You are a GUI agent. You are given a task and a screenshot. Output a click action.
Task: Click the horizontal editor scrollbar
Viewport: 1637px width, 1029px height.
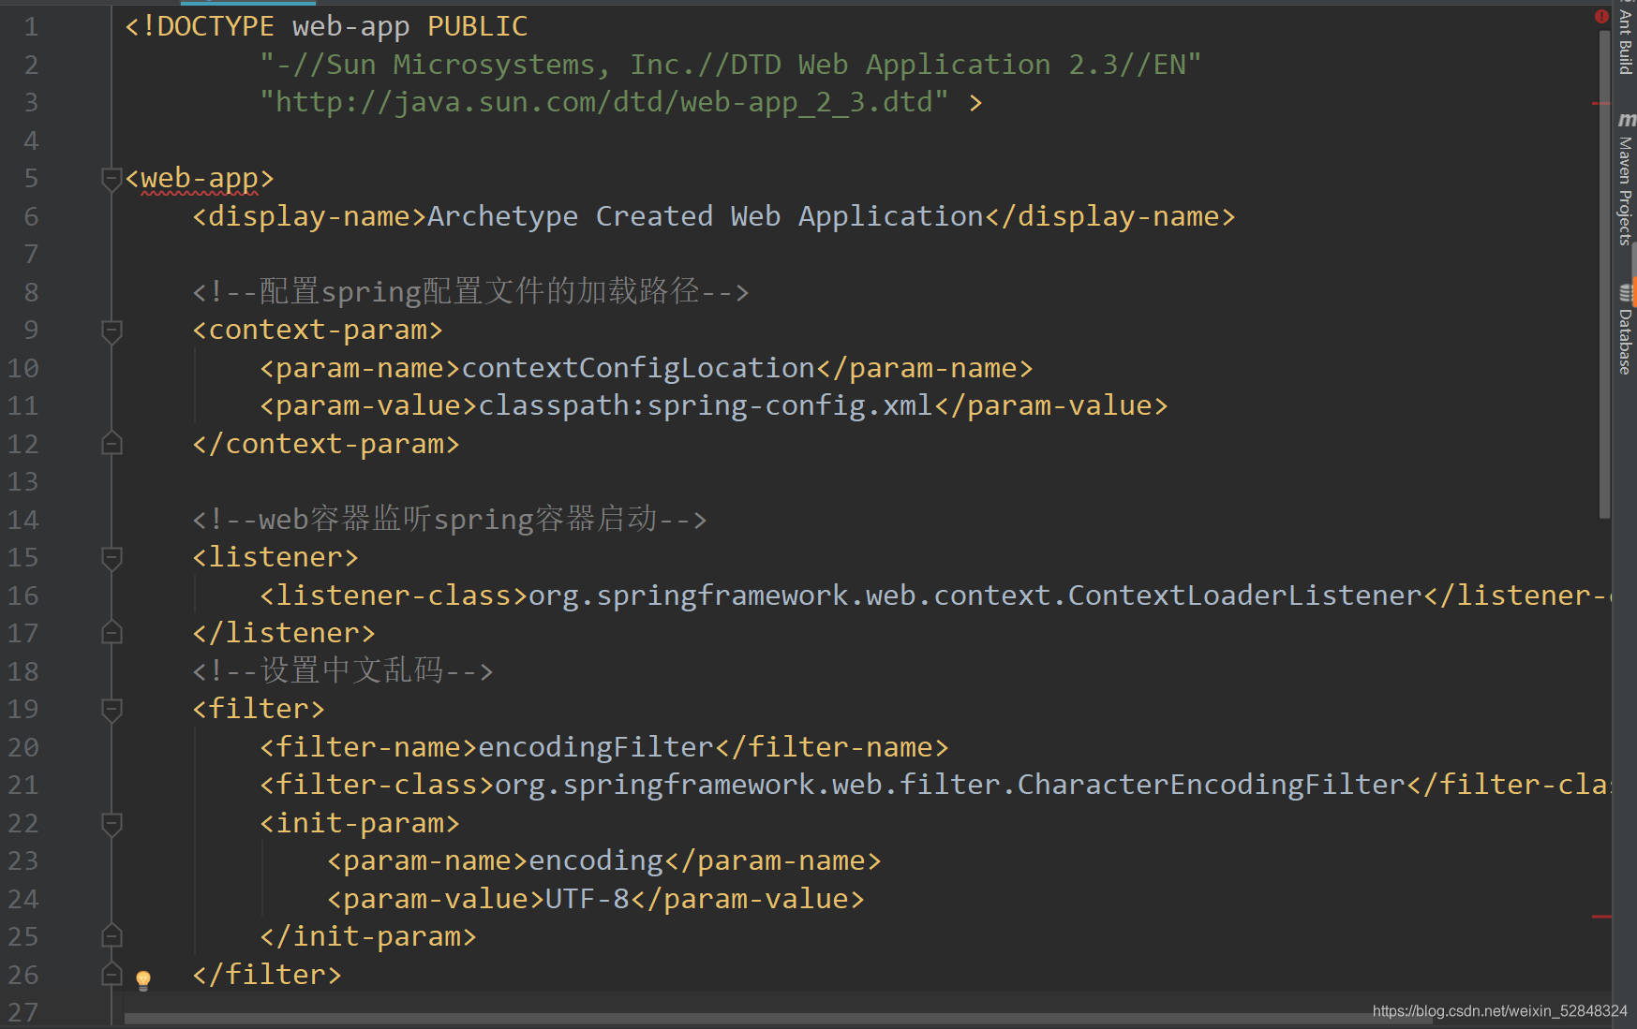(x=778, y=1019)
